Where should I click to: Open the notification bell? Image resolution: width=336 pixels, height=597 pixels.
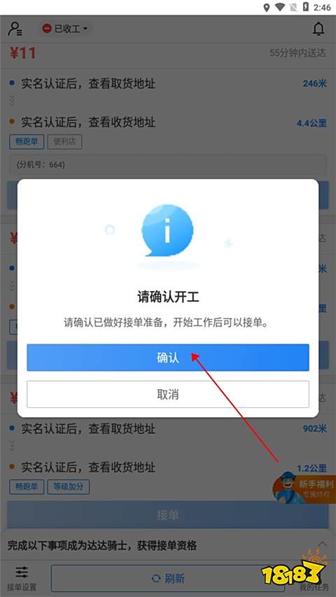318,29
